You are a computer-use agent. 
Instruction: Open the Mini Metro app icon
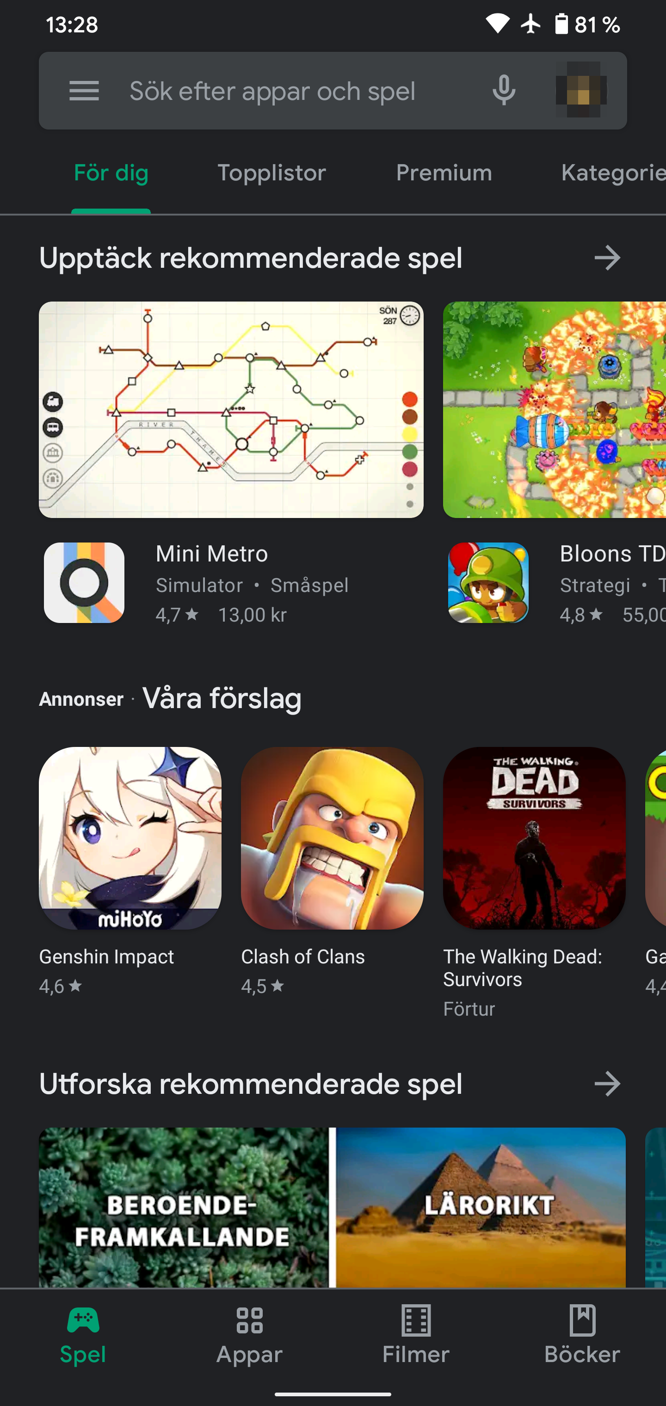84,582
